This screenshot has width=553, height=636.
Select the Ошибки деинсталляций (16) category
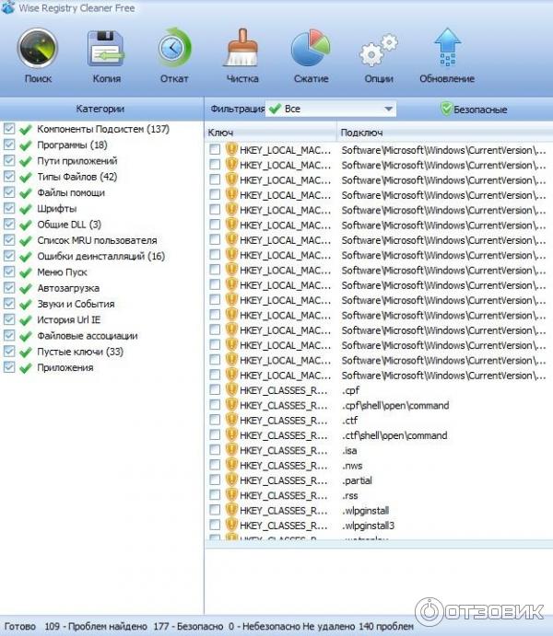pos(100,256)
